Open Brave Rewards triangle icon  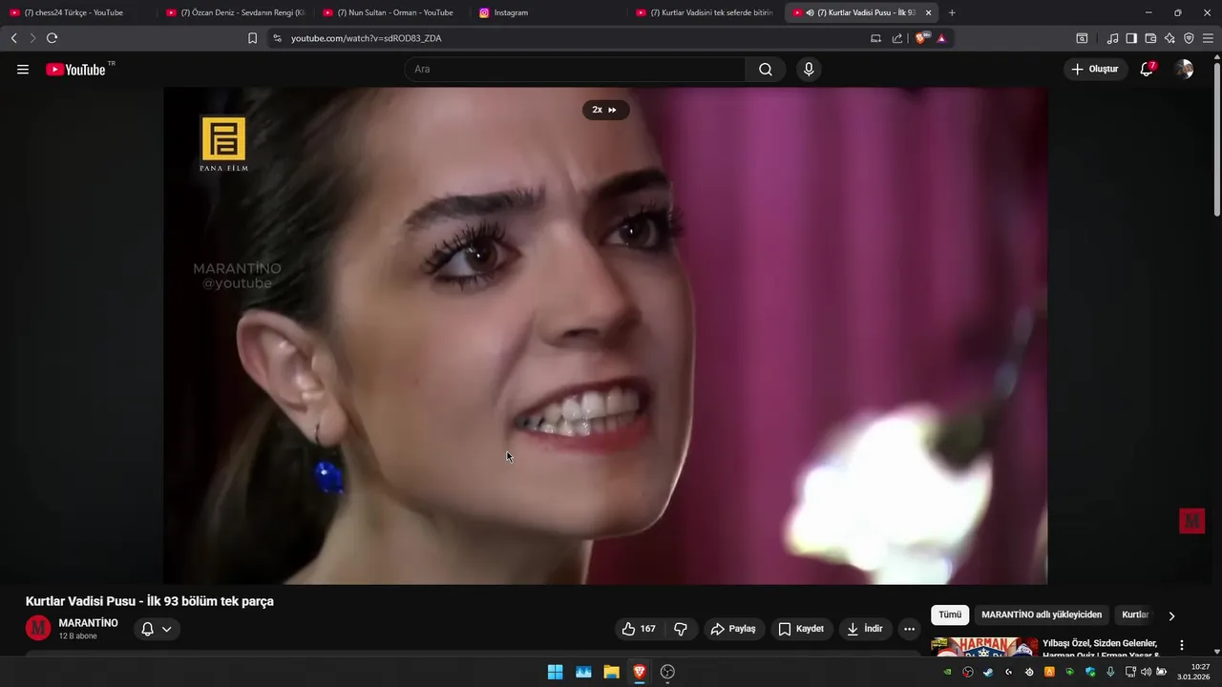click(941, 38)
